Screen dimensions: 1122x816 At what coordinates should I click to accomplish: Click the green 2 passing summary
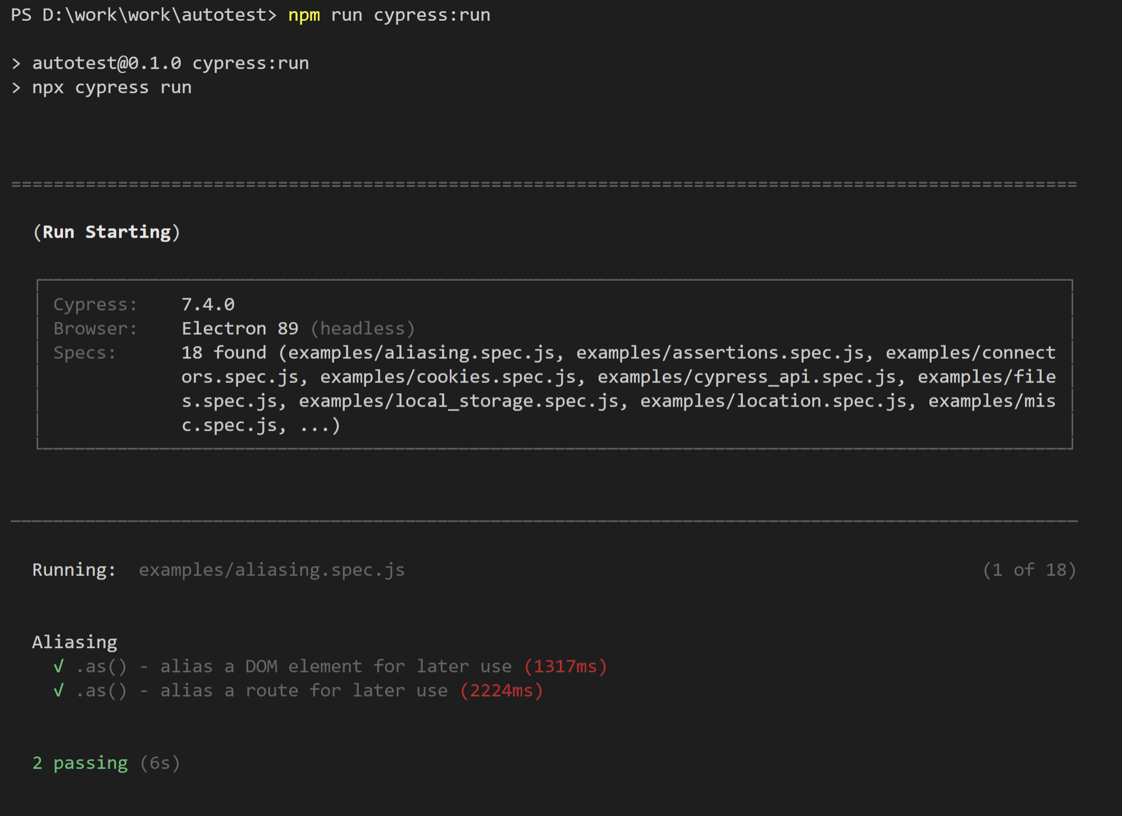point(80,763)
